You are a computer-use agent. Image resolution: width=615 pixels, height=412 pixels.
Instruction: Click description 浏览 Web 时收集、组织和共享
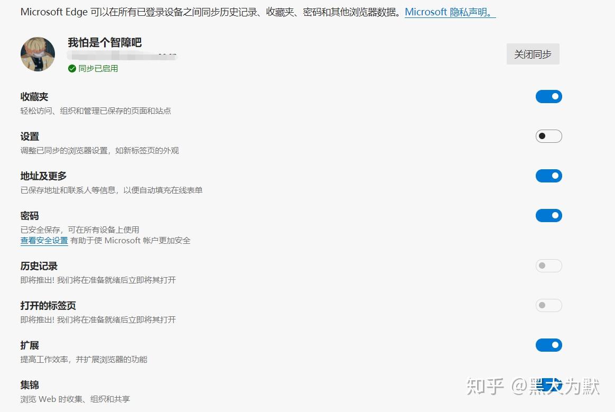pyautogui.click(x=75, y=399)
